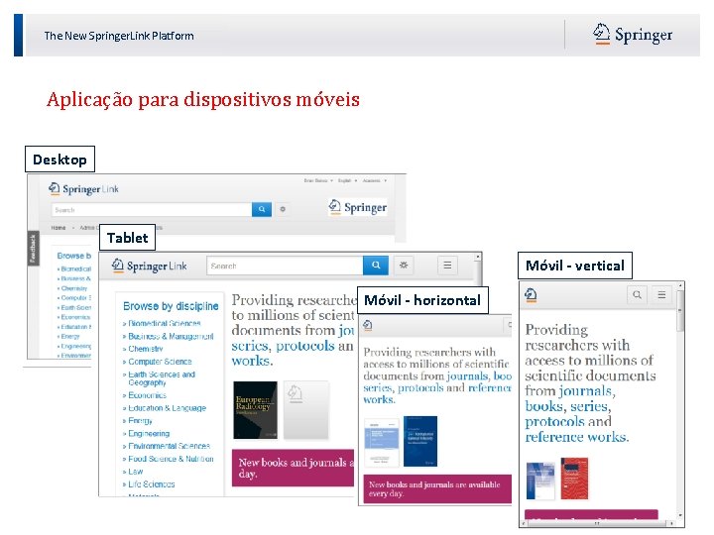Image resolution: width=714 pixels, height=535 pixels.
Task: Open Environmental Sciences discipline link
Action: point(169,446)
